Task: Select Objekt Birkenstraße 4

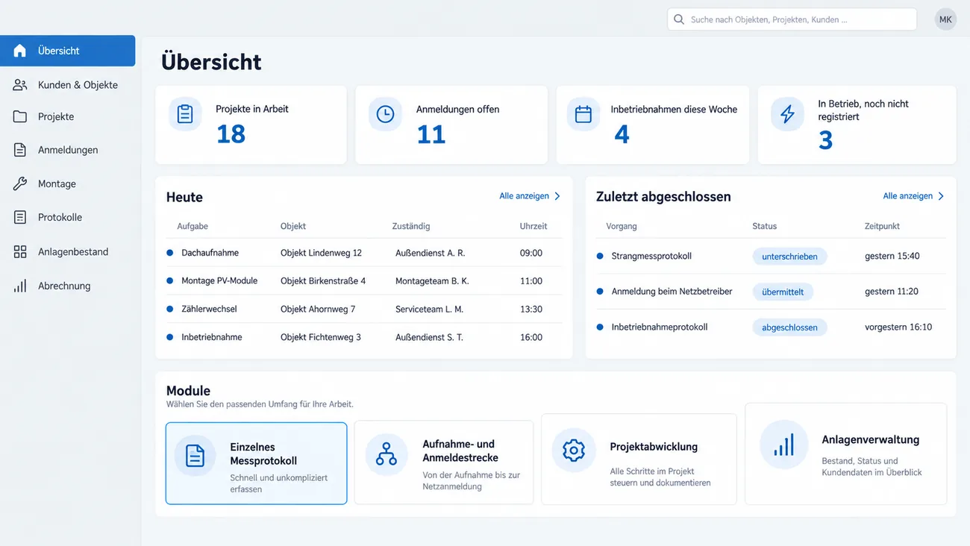Action: (323, 281)
